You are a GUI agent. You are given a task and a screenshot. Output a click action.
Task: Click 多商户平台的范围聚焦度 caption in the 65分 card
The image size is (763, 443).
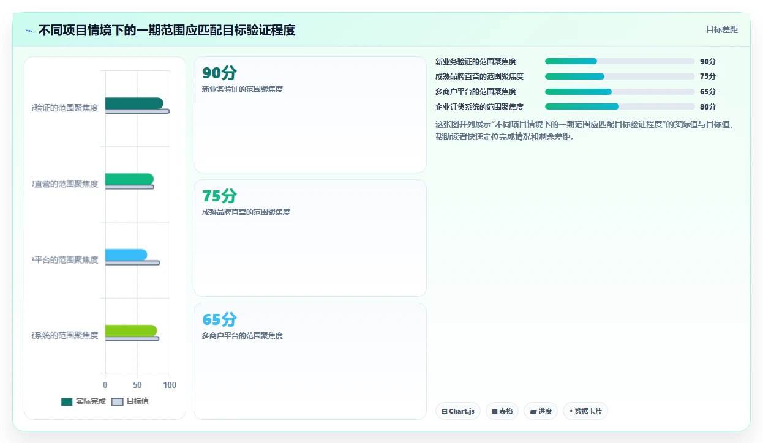(x=242, y=336)
